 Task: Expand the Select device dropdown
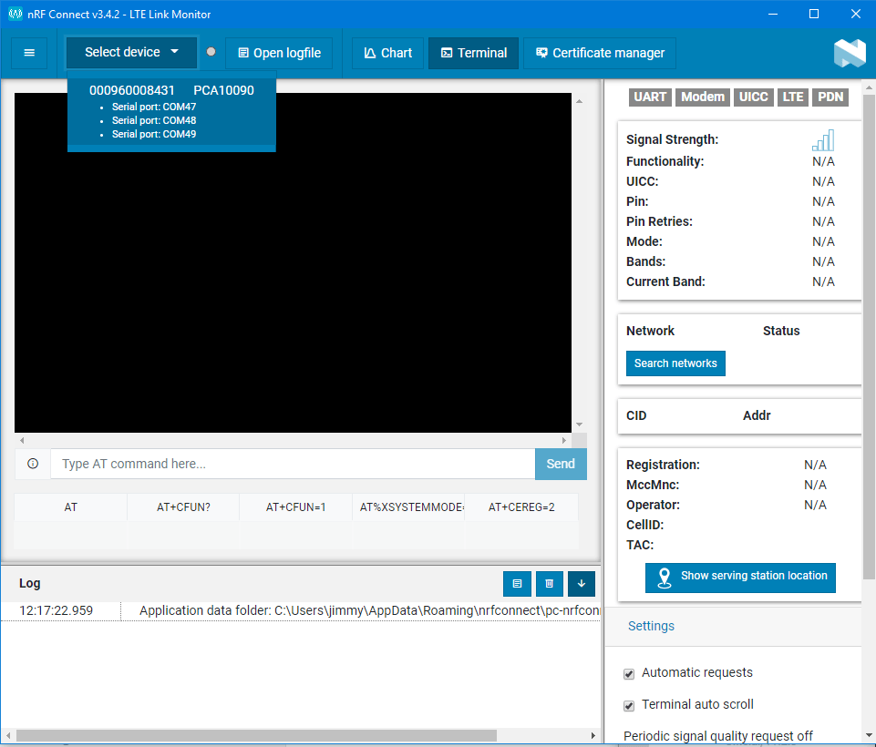tap(131, 53)
